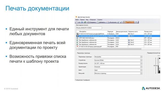Click the 297 × 420 мм size cell
Screen dimensions: 162x91
tap(152, 38)
